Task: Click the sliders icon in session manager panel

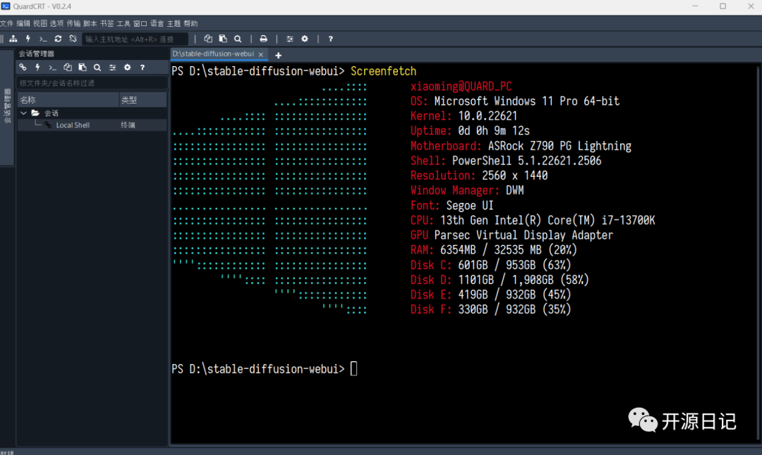Action: tap(112, 68)
